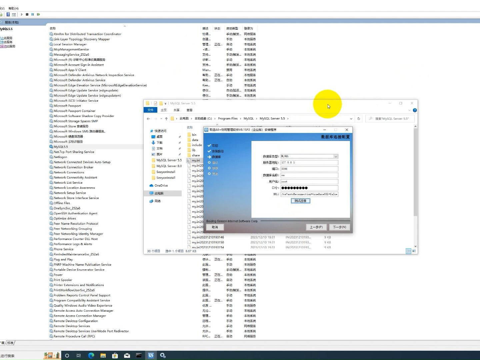Click the 数据库名称 input field
This screenshot has height=360, width=480.
click(x=309, y=175)
